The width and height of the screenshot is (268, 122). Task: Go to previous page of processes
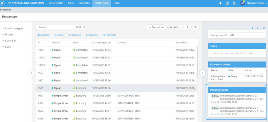[x=183, y=27]
